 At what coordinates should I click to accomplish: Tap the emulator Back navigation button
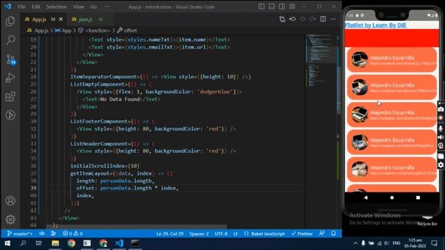(366, 197)
